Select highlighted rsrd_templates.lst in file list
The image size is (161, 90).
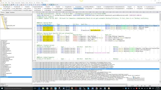coord(16,77)
